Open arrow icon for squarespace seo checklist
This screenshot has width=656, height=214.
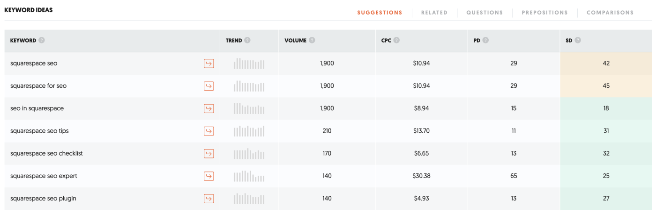[209, 153]
